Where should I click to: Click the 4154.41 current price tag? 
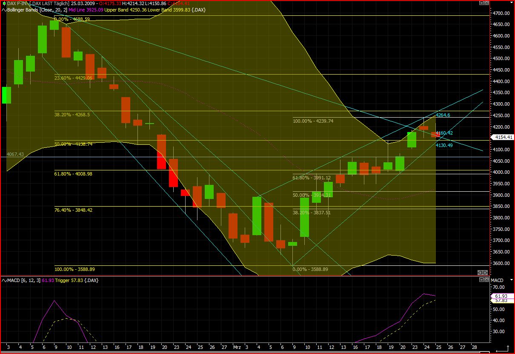(502, 137)
